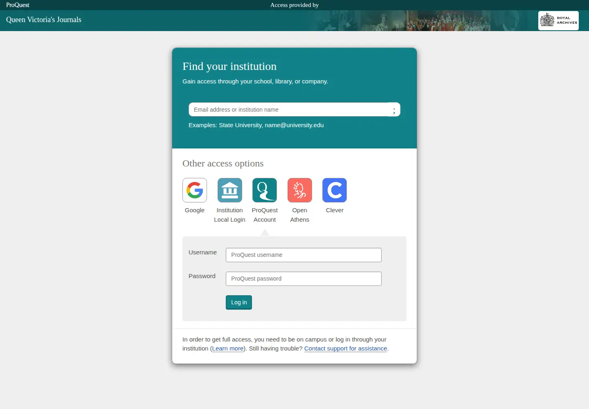Click the Username label
The image size is (589, 409).
coord(202,252)
